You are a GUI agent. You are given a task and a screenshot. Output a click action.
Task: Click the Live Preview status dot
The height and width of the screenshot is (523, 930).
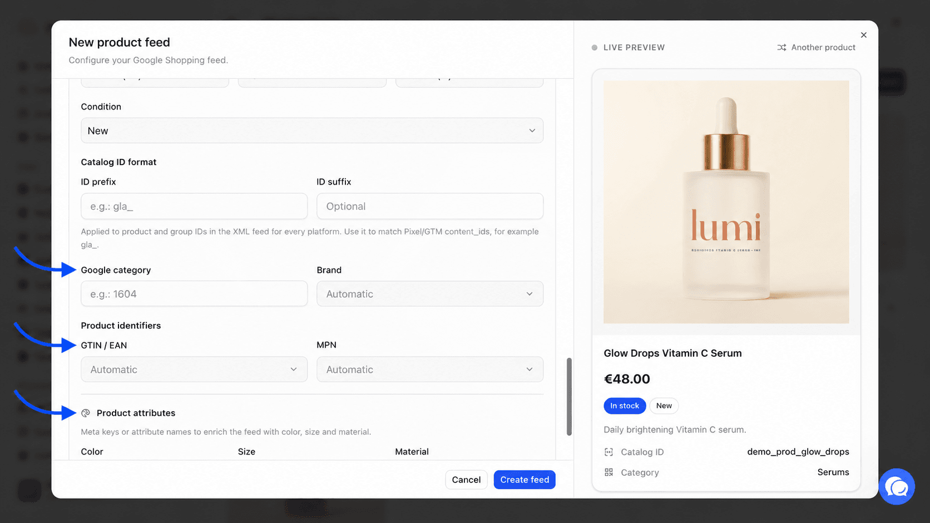595,48
